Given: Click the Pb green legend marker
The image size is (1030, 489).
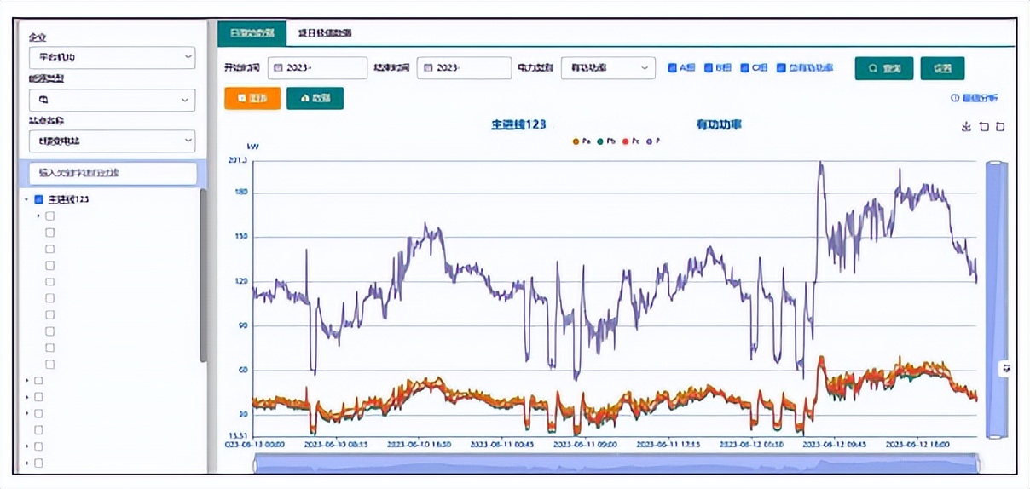Looking at the screenshot, I should click(600, 141).
